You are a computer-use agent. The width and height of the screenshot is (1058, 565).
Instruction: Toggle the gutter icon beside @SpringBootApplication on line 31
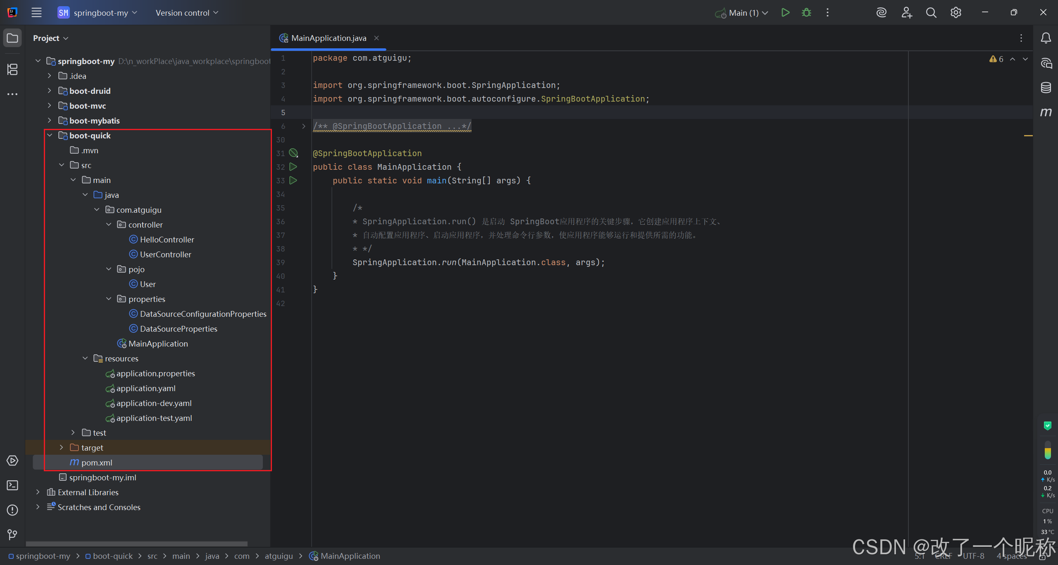click(293, 153)
